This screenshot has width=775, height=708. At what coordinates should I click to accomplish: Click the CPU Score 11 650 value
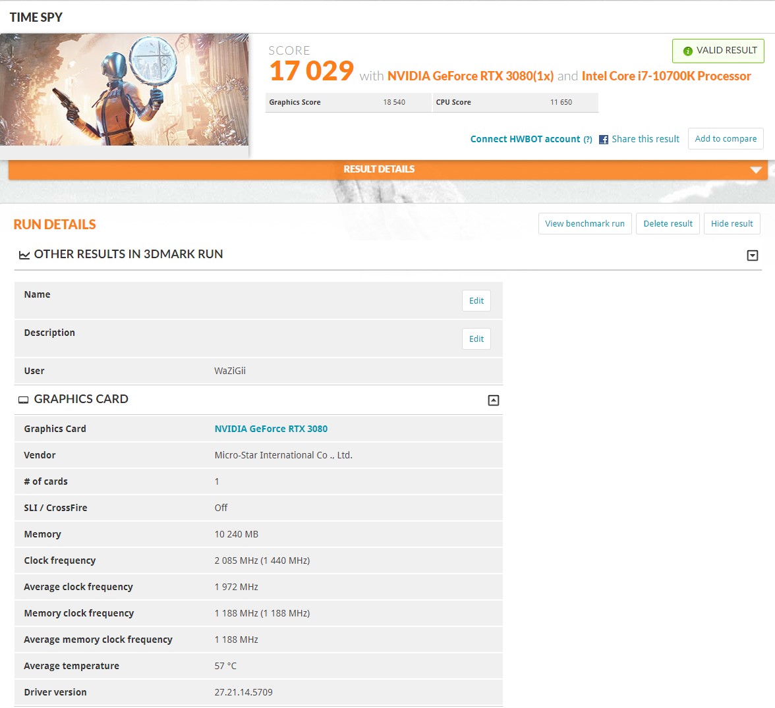click(x=561, y=102)
